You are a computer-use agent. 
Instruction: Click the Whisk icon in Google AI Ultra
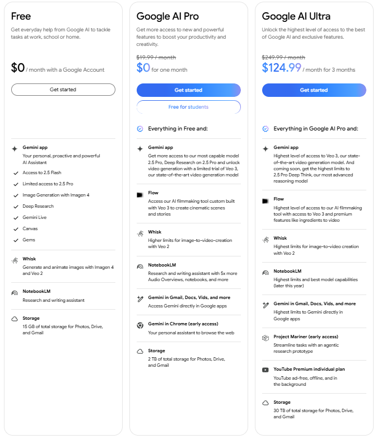266,240
